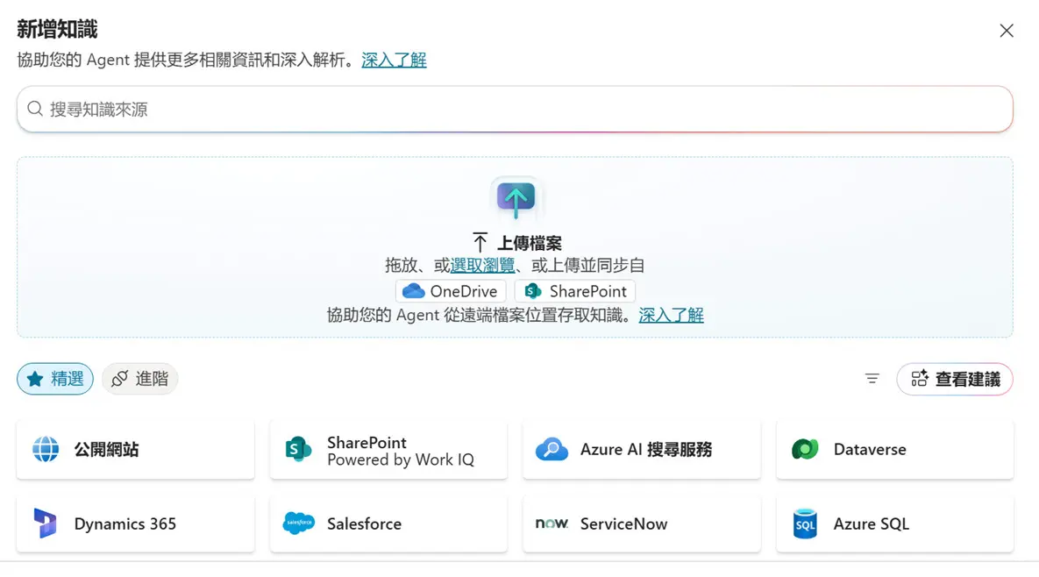Select the SharePoint Powered by Work IQ icon
The height and width of the screenshot is (577, 1039).
(298, 449)
